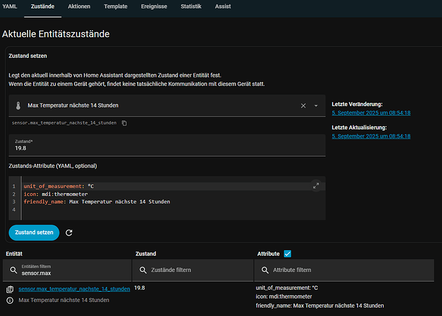Image resolution: width=442 pixels, height=316 pixels.
Task: Expand the YAML attributes editor to fullscreen
Action: click(x=315, y=186)
